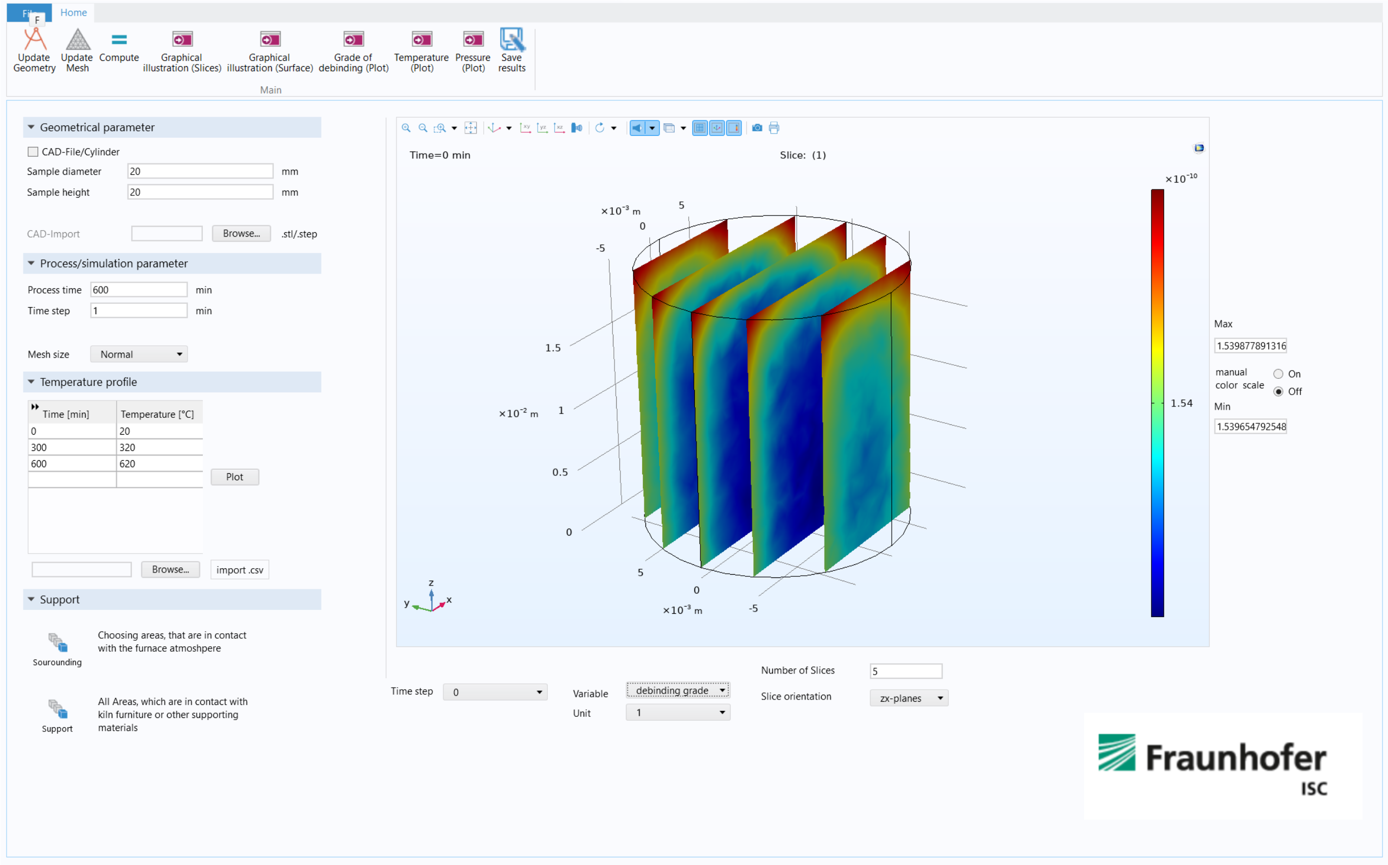
Task: Print the graphics window
Action: click(774, 128)
